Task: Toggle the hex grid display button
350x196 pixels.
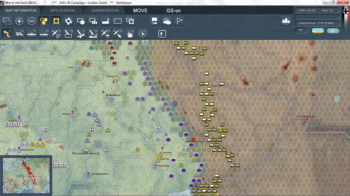Action: 44,21
